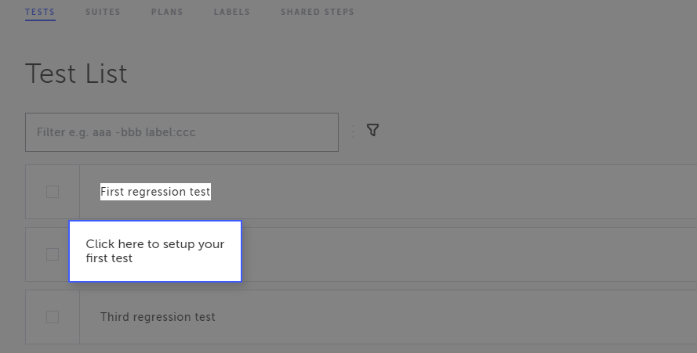Open the Third regression test link

point(158,317)
